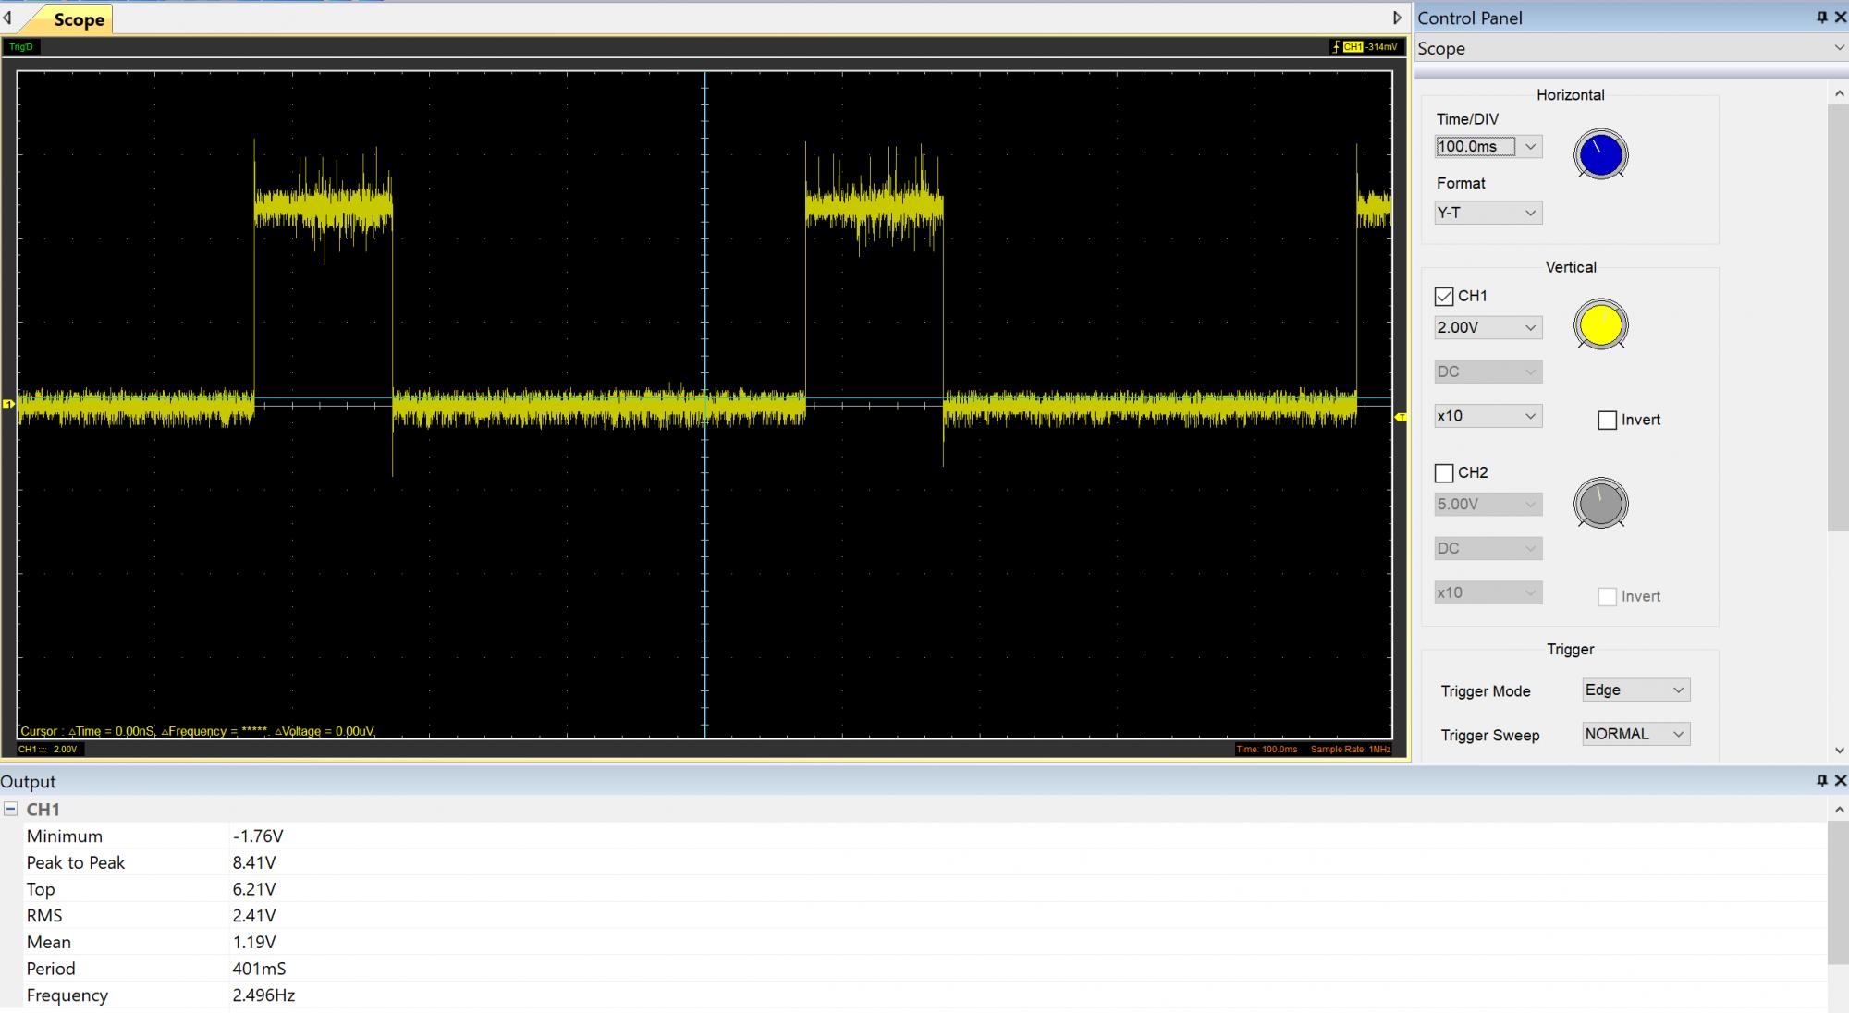The height and width of the screenshot is (1013, 1849).
Task: Click the blue Time/DIV knob
Action: point(1600,154)
